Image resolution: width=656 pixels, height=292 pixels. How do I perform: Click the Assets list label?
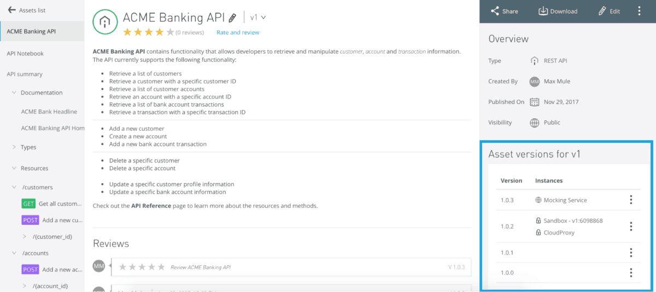click(32, 10)
